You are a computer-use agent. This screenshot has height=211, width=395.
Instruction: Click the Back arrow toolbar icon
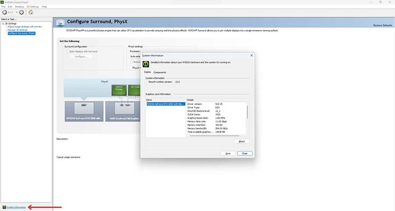[x=5, y=12]
